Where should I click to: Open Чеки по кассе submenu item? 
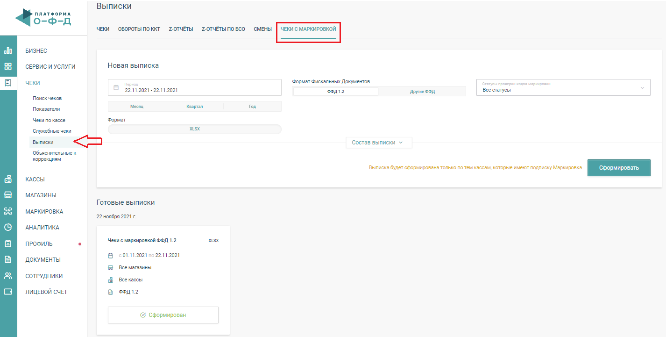pos(49,120)
